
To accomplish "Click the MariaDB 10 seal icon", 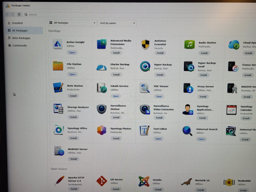I will point(186,182).
